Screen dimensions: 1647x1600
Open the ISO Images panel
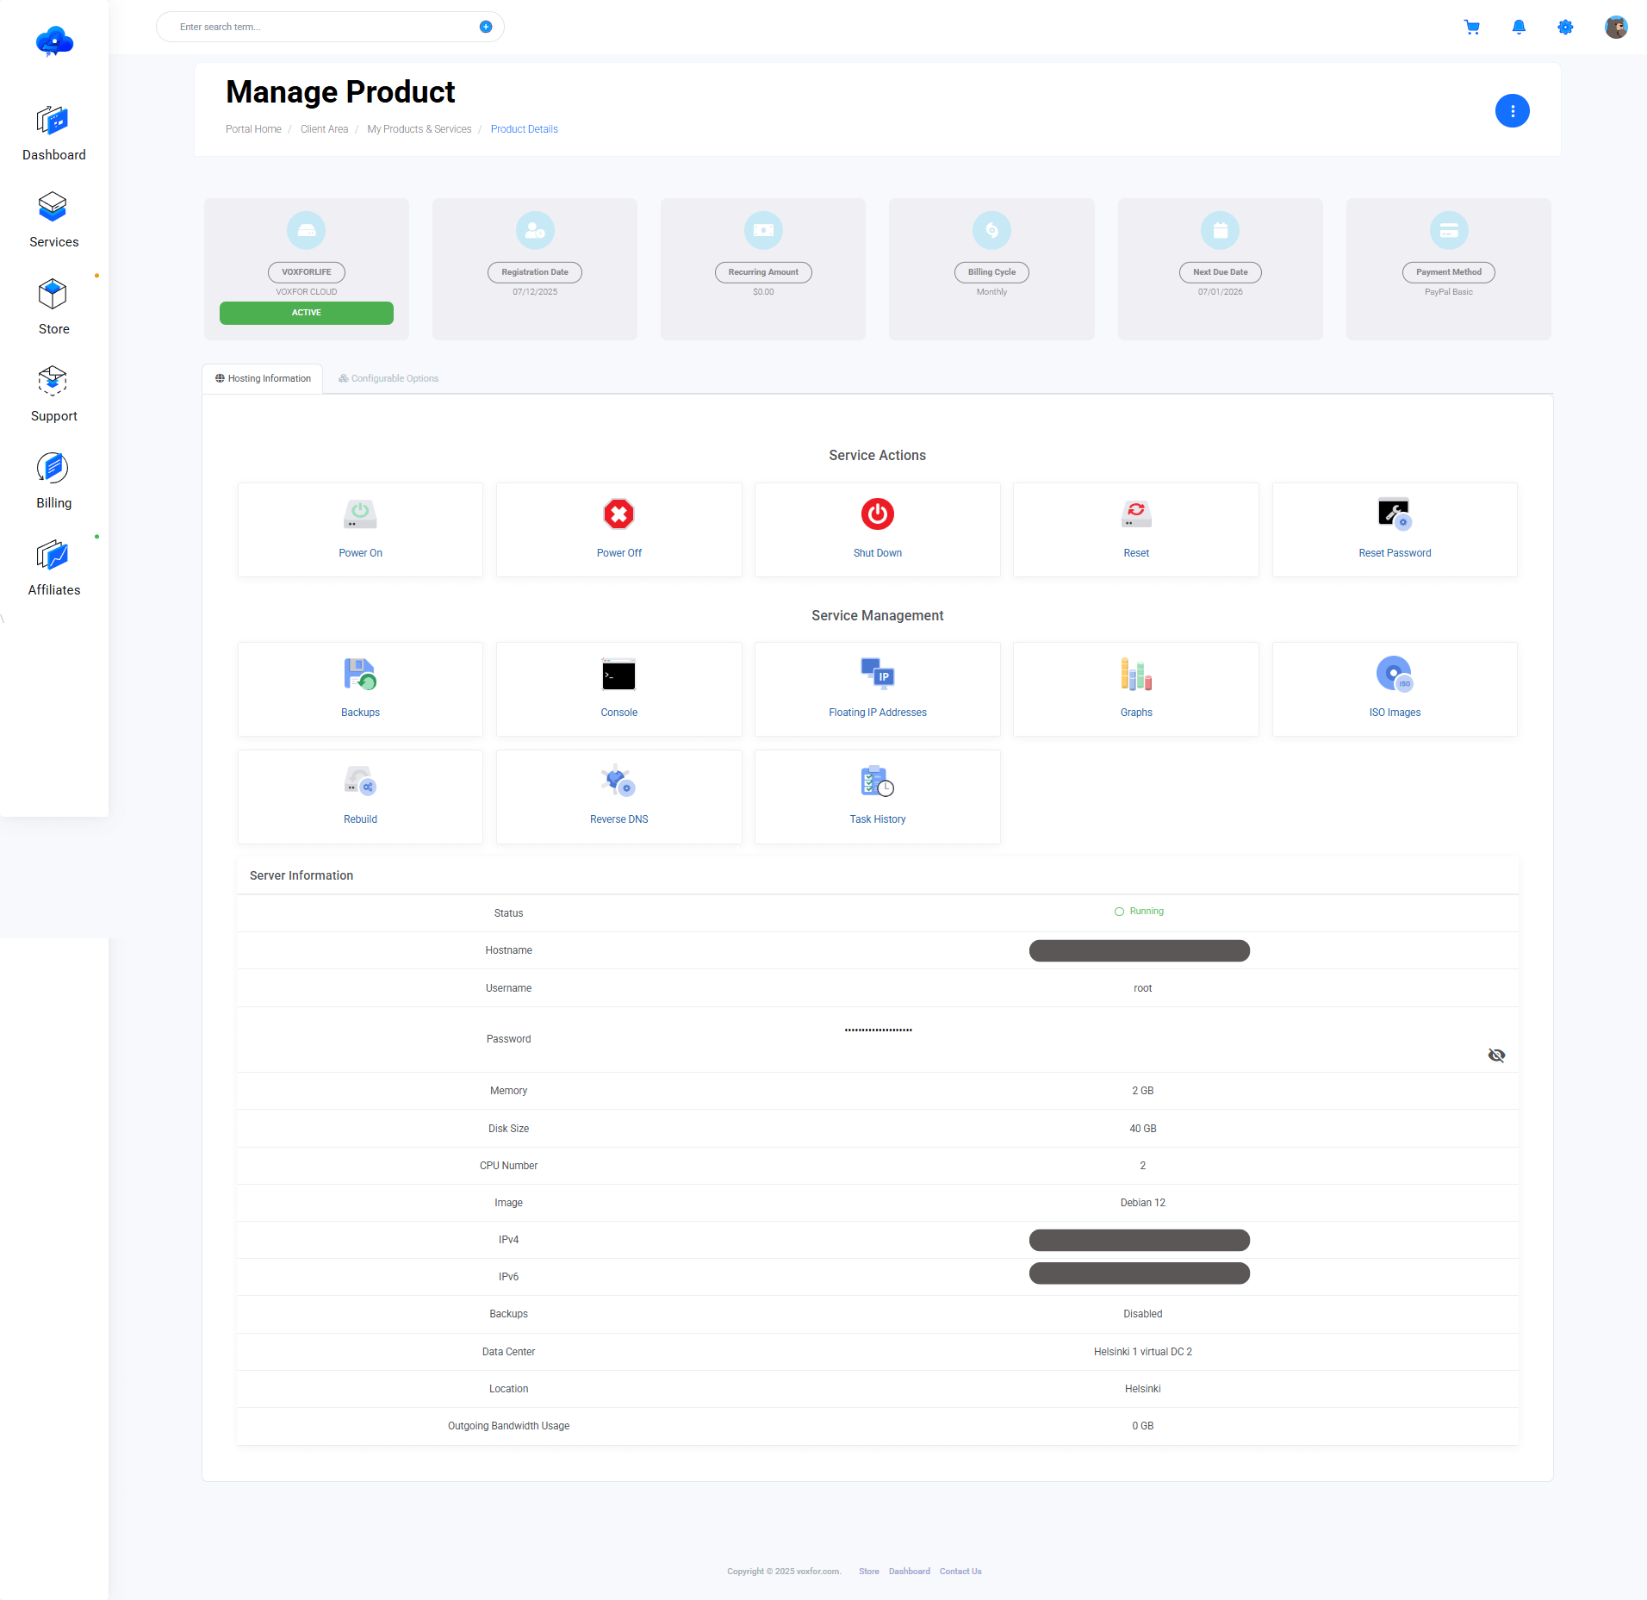[x=1394, y=688]
